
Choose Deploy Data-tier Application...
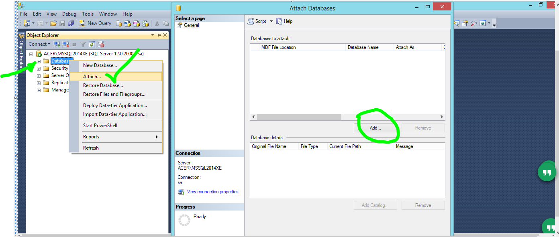click(x=116, y=105)
